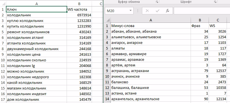Viewport: 230px width, 103px height.
Task: Select column A header in right workbook
Action: (x=151, y=20)
